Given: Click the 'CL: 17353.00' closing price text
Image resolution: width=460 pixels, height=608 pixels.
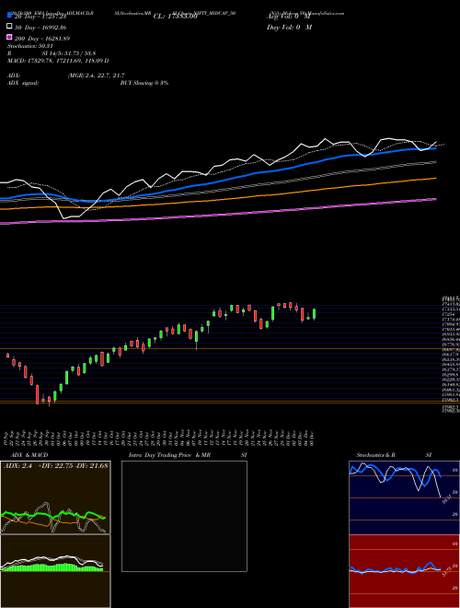Looking at the screenshot, I should [176, 17].
